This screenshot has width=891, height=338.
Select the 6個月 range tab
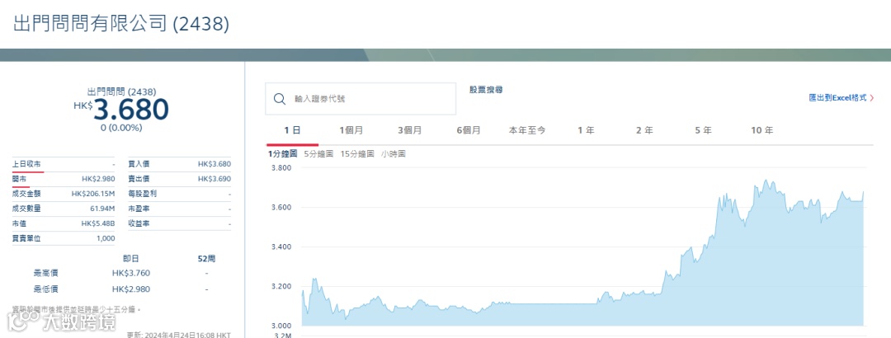469,130
